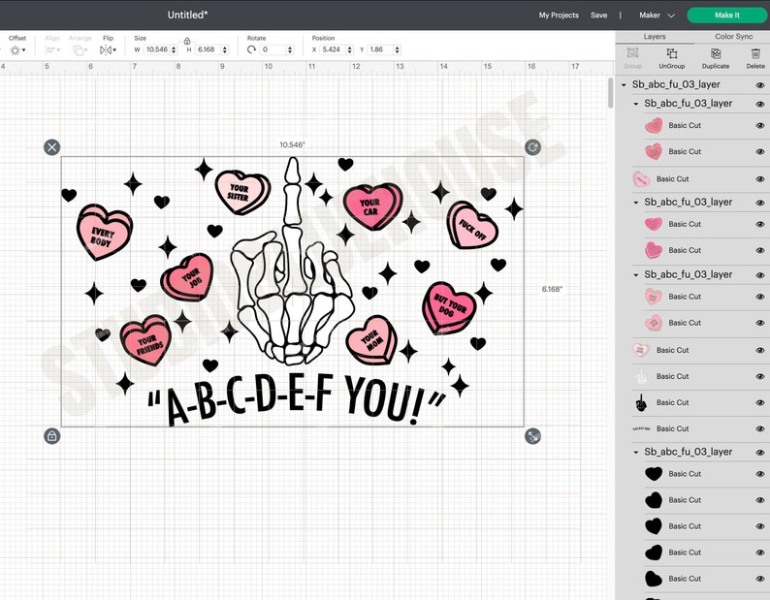Screen dimensions: 770x600
Task: Open the Offset tool
Action: point(16,49)
